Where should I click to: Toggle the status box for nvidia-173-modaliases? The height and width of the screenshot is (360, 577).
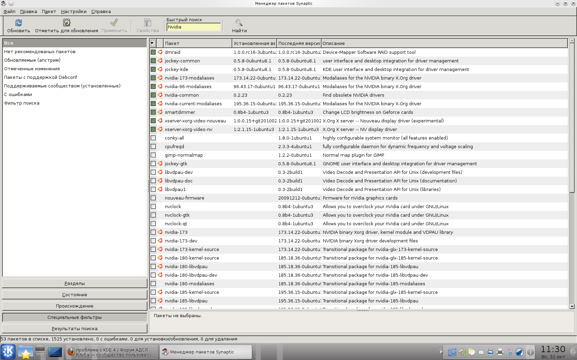(153, 78)
